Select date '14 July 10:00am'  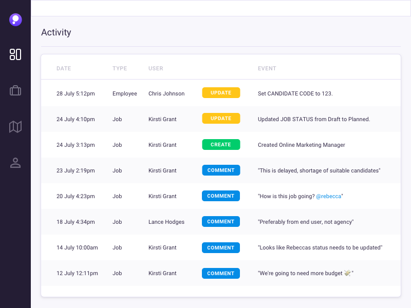pos(77,247)
